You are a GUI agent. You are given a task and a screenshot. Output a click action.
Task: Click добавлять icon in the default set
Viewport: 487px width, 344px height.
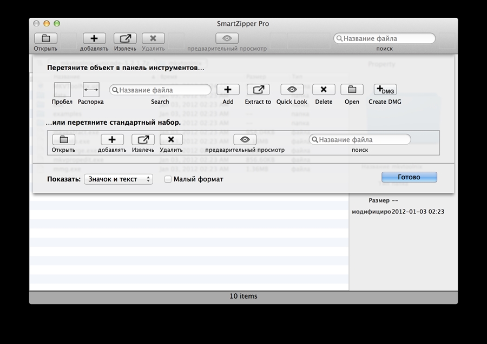tap(112, 139)
